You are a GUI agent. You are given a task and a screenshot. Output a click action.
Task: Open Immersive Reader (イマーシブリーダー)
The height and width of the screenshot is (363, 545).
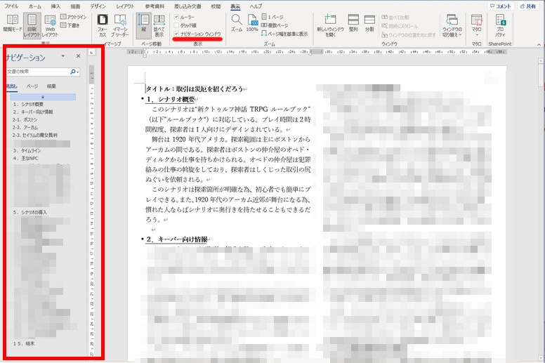(120, 26)
